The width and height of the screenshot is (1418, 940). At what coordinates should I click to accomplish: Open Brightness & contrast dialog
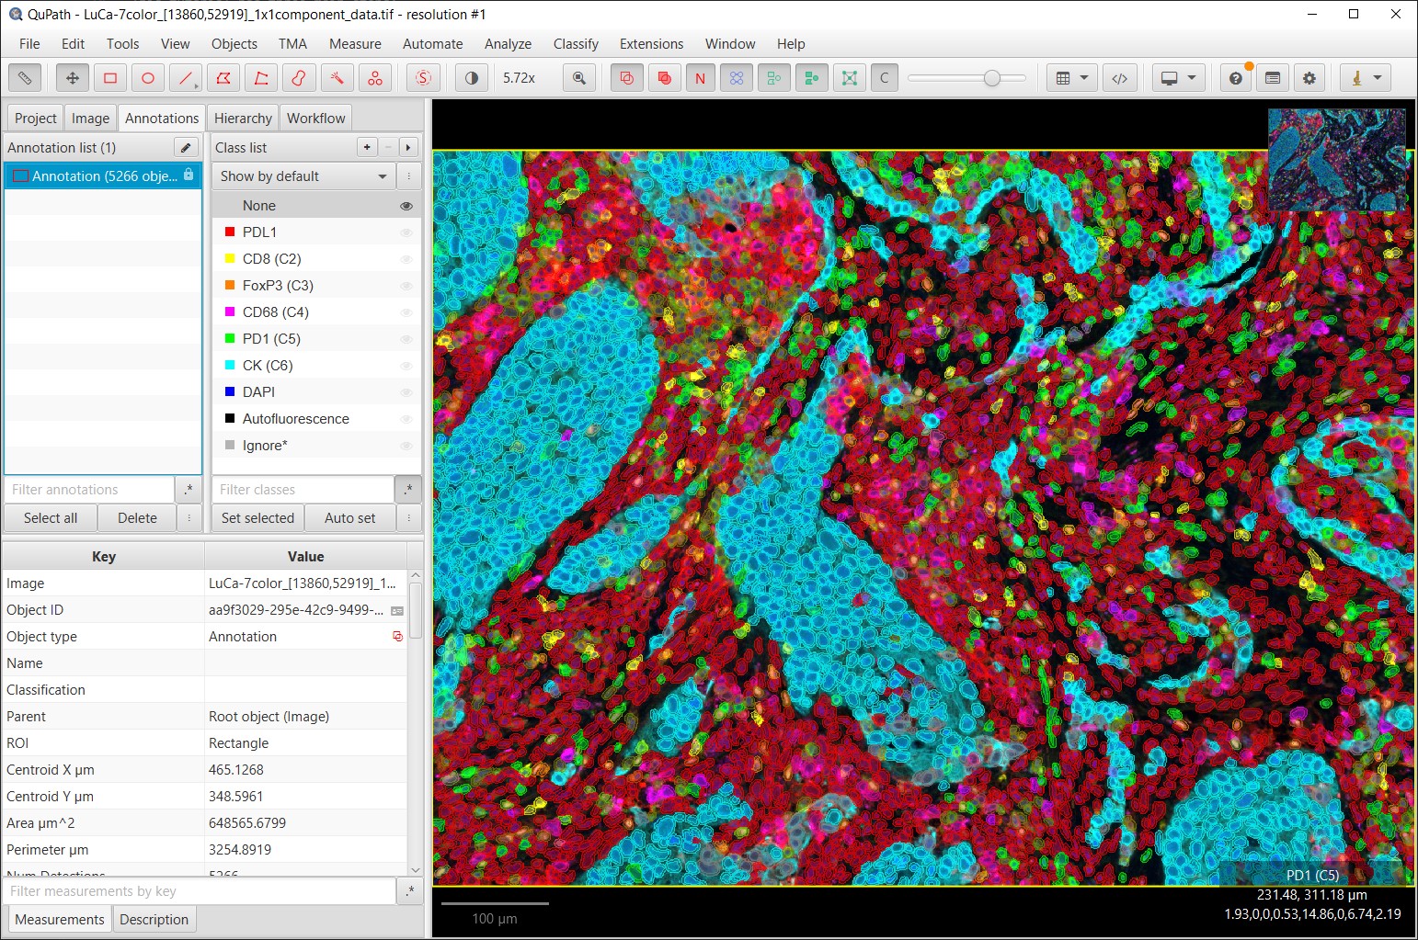click(472, 78)
